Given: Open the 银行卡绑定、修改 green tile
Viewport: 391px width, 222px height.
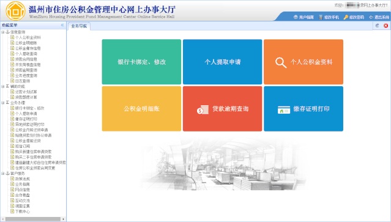Looking at the screenshot, I should tap(141, 62).
